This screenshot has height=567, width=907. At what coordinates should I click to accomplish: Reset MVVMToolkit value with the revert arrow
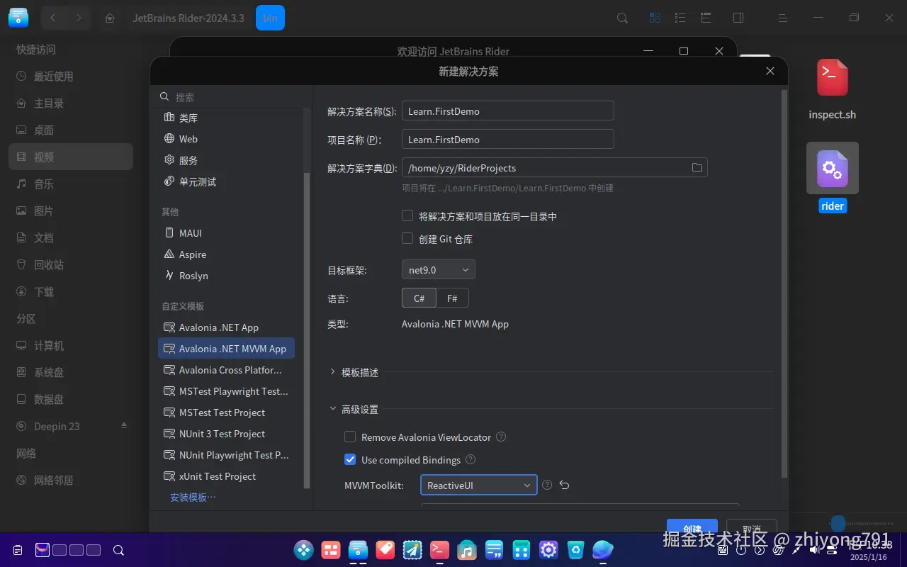[565, 485]
